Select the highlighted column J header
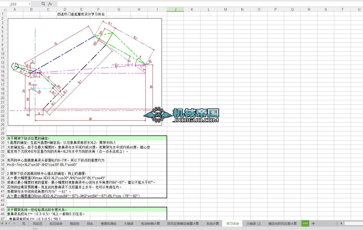Image resolution: width=363 pixels, height=230 pixels. [175, 9]
